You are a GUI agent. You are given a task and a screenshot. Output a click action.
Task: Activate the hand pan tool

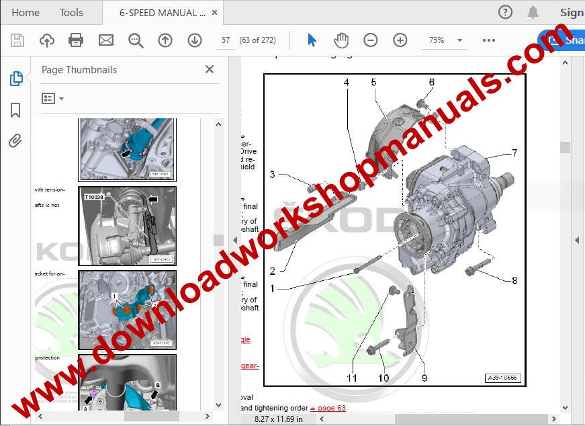tap(341, 40)
